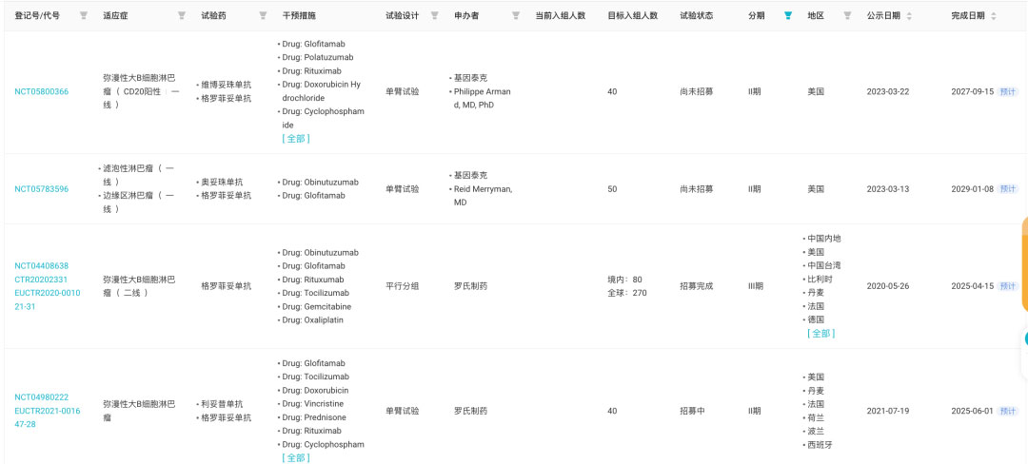Open the 适应症 column filter

pos(182,16)
